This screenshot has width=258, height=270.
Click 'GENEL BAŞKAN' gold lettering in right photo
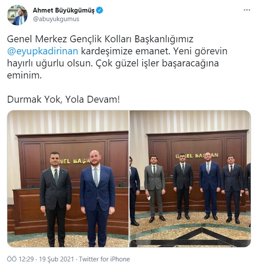point(197,156)
